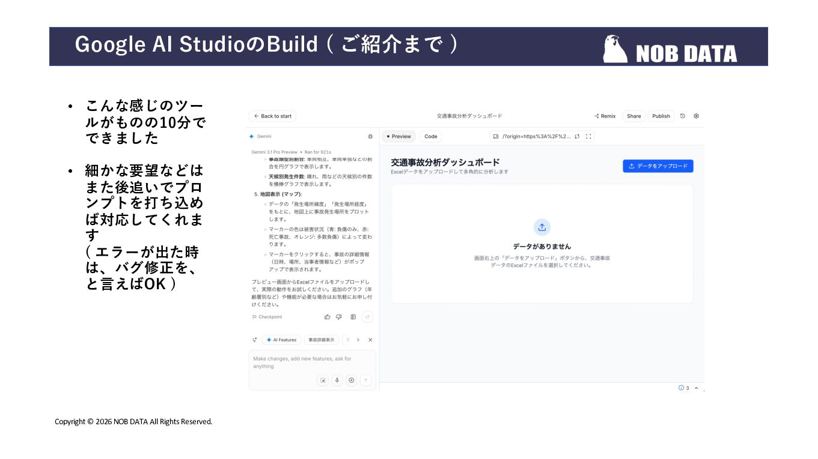Screen dimensions: 818x459
Task: Click the 交通事故分析ダッシュボード top title
Action: [469, 116]
